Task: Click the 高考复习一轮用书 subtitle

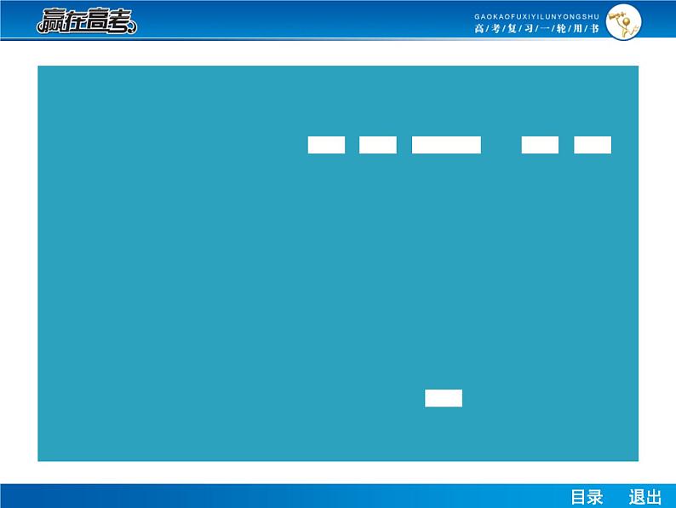Action: tap(536, 29)
